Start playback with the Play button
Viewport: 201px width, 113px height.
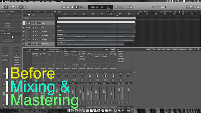[77, 7]
